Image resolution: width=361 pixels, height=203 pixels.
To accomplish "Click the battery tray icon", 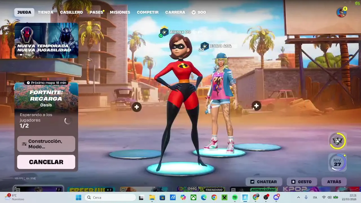I will 336,197.
